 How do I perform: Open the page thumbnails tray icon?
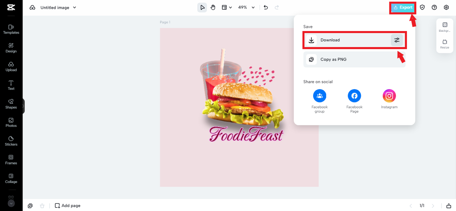pyautogui.click(x=449, y=206)
